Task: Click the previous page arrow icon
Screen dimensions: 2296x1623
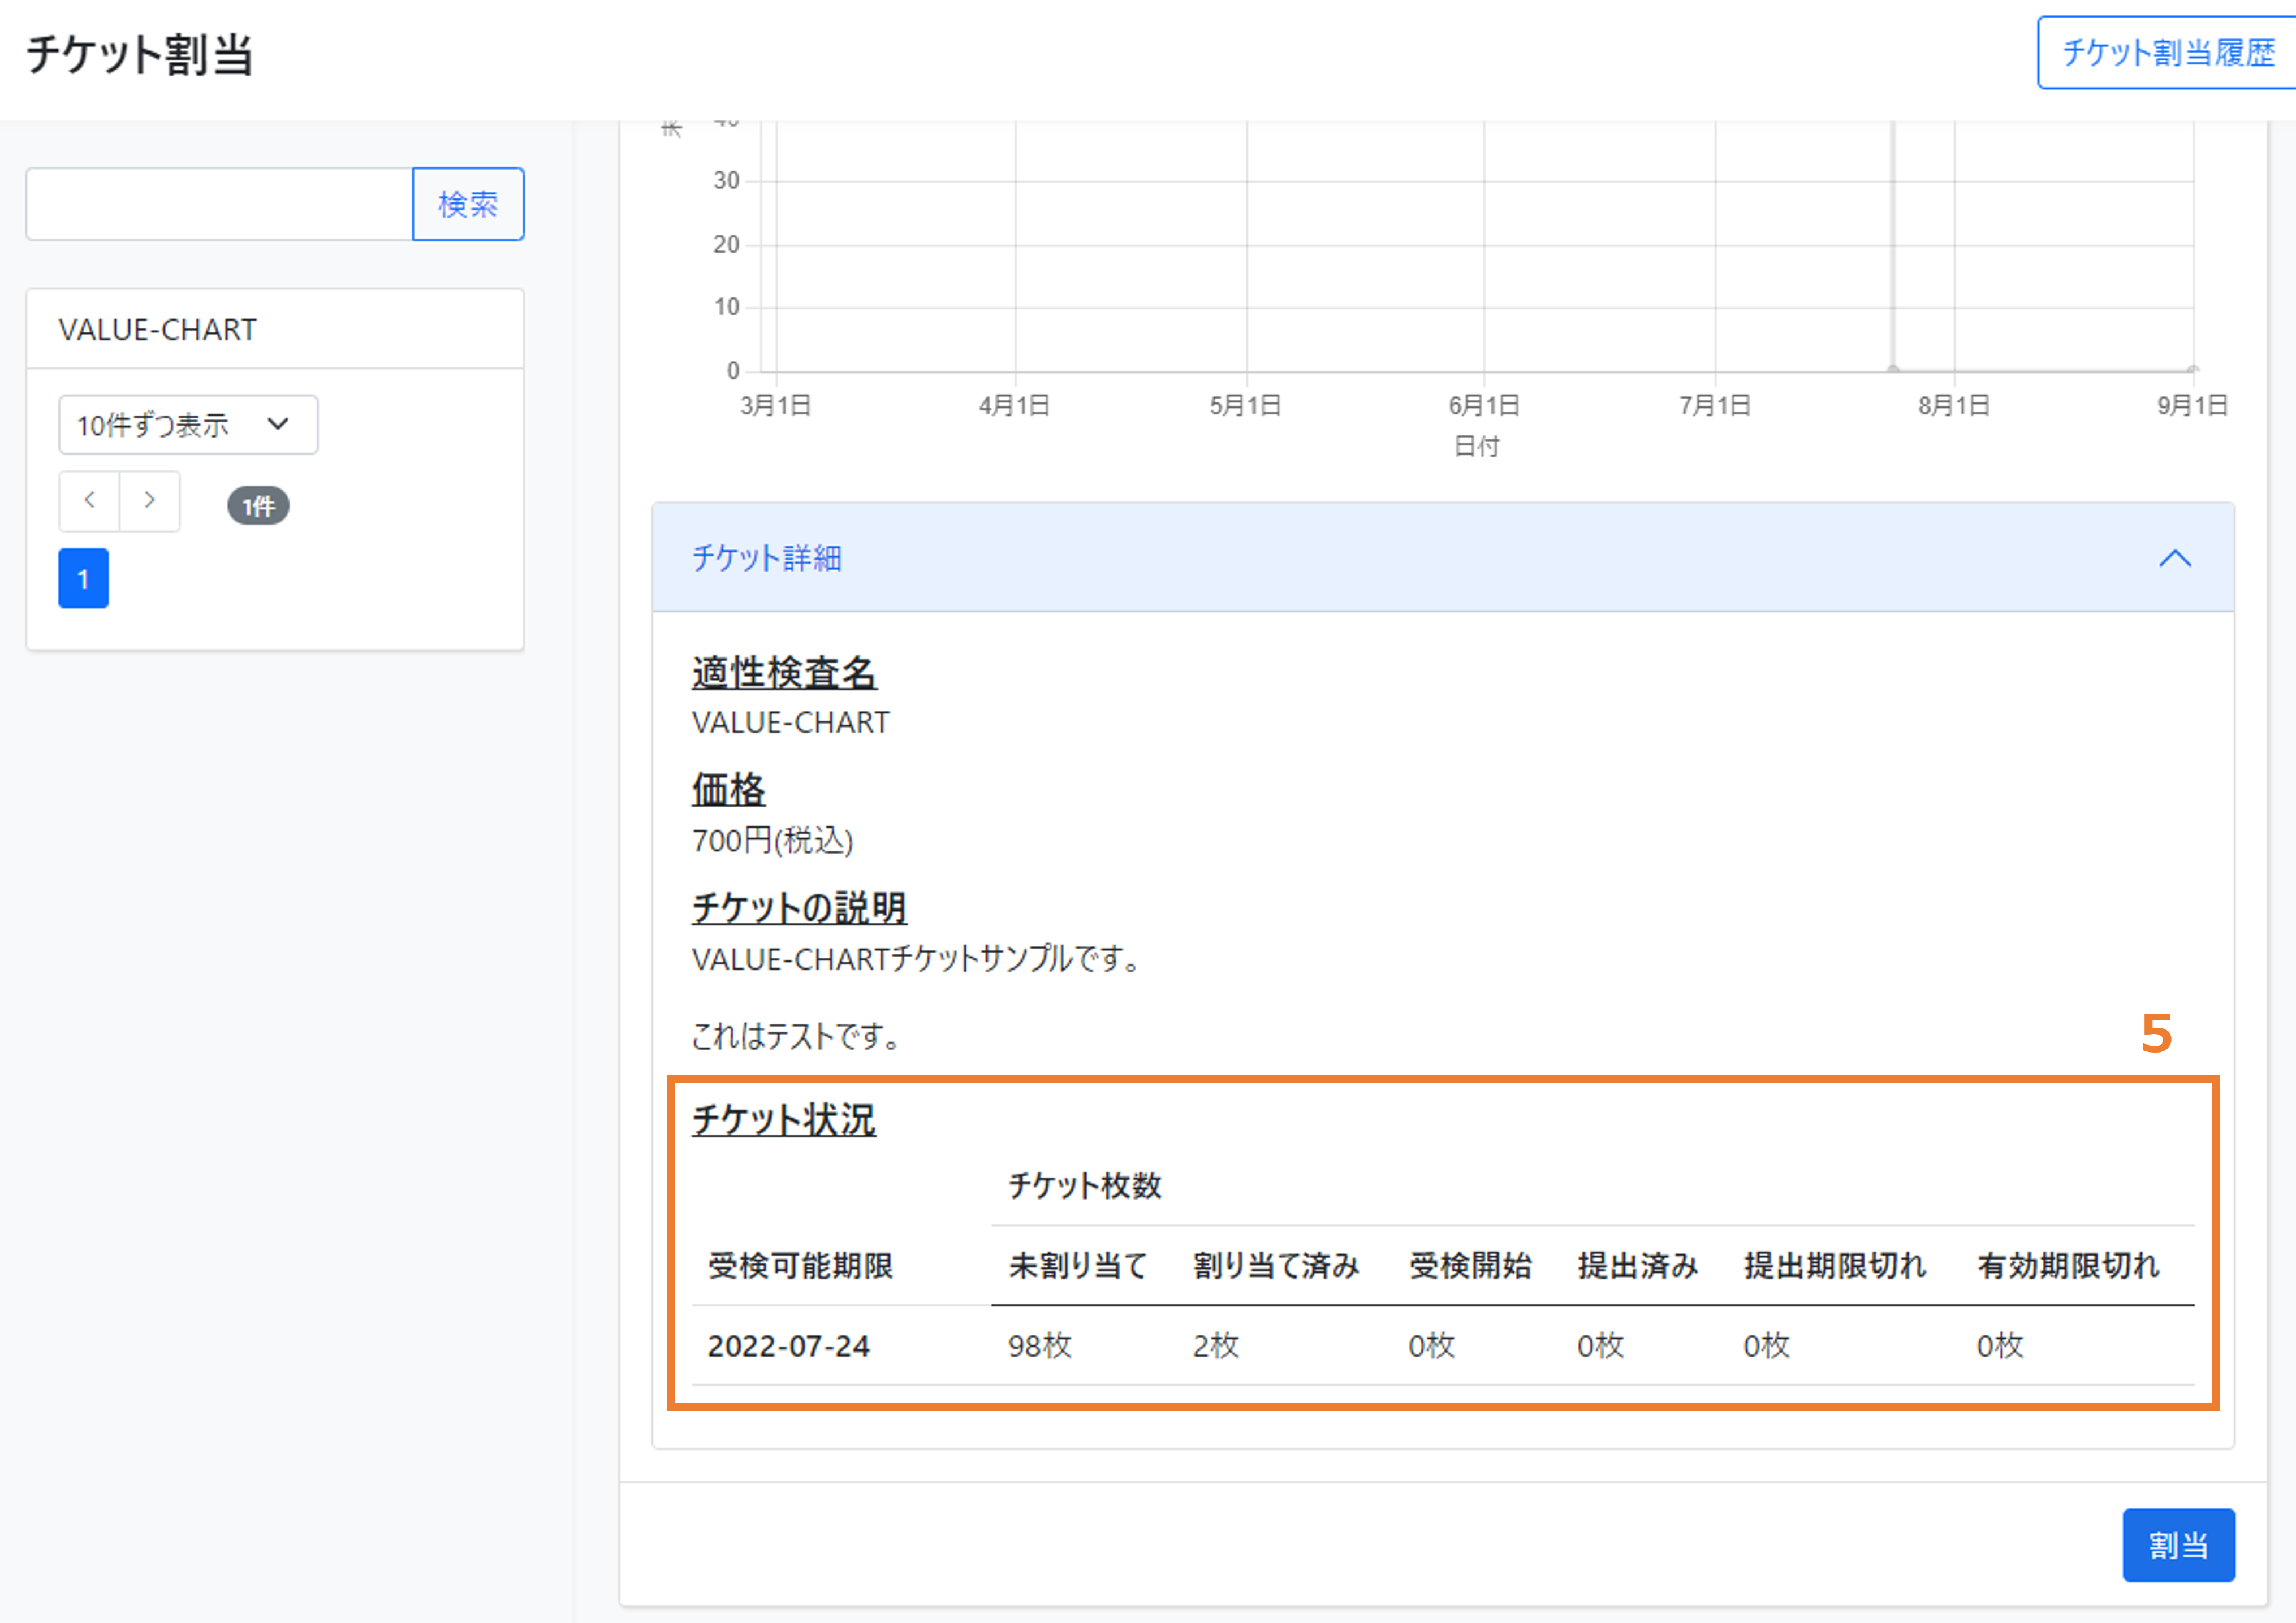Action: pos(89,501)
